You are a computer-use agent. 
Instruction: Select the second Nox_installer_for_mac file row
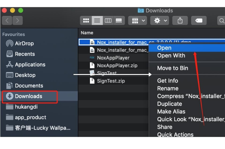[x=114, y=50]
